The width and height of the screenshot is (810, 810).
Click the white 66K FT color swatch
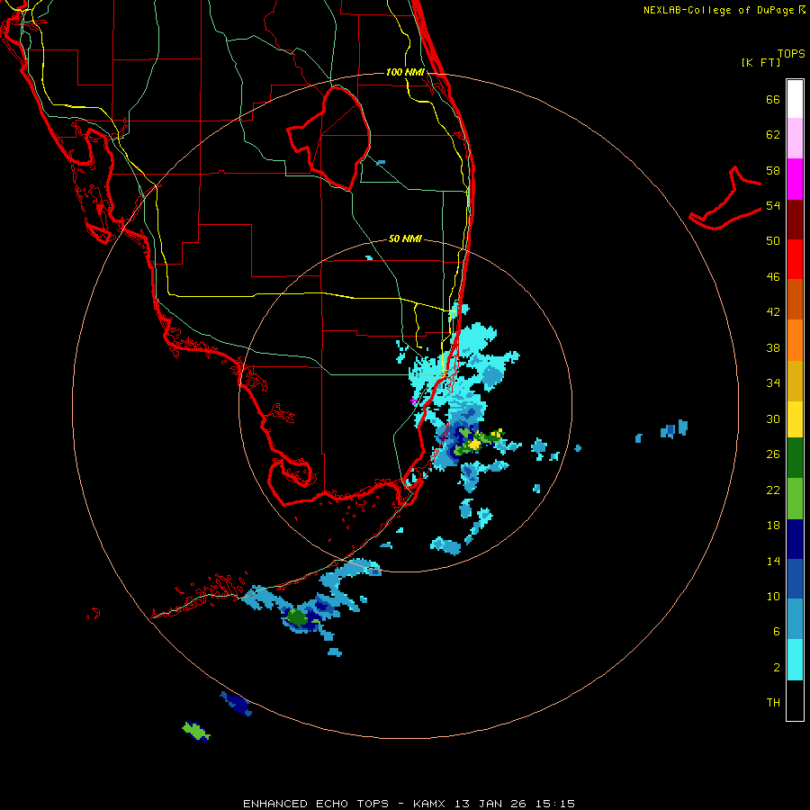click(795, 99)
